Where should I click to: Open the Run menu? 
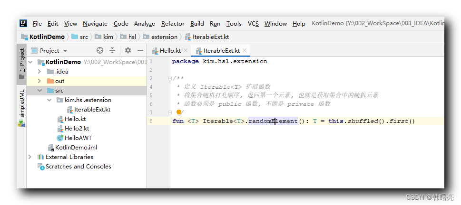(x=215, y=24)
